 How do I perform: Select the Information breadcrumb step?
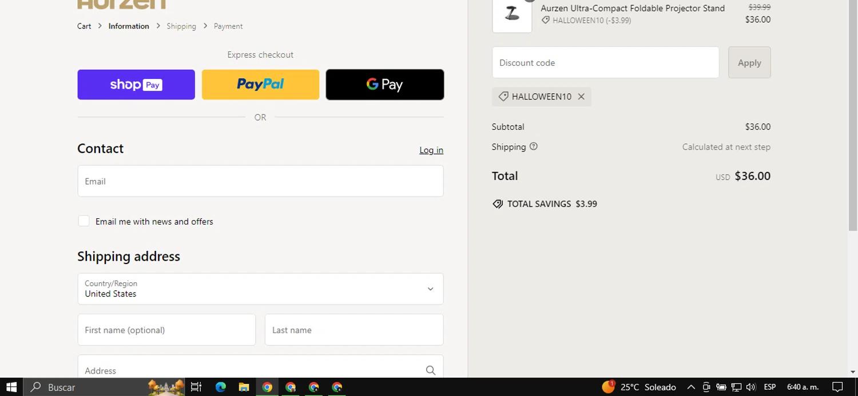(129, 26)
